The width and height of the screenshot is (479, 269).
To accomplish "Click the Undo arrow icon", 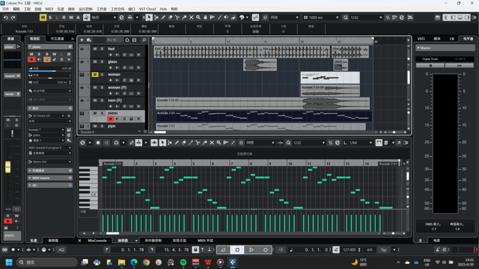I will click(6, 17).
